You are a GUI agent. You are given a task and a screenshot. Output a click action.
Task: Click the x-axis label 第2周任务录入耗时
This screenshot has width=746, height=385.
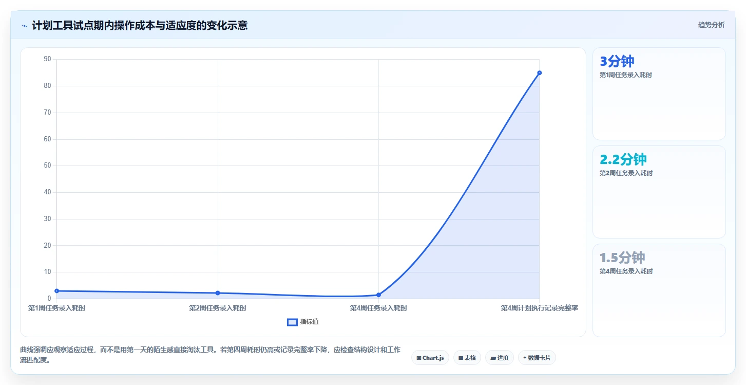click(x=218, y=308)
